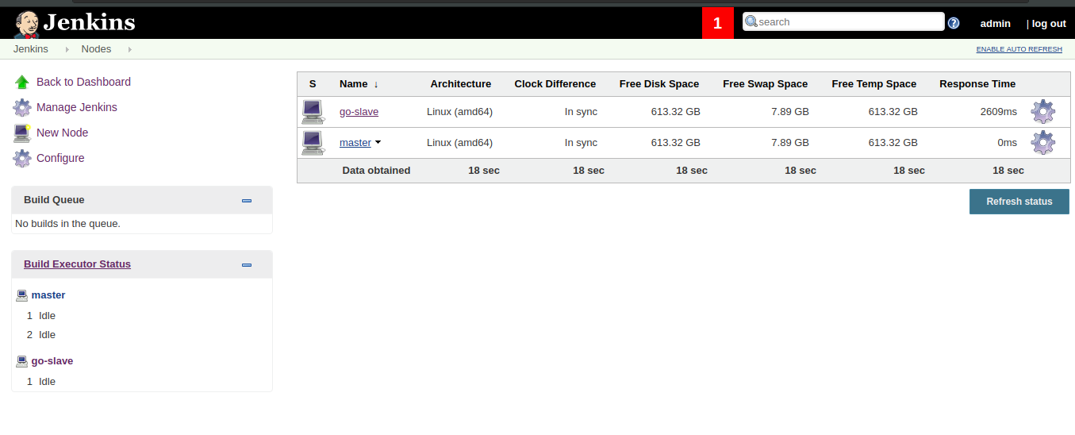Click the master computer status icon in table

pos(313,143)
